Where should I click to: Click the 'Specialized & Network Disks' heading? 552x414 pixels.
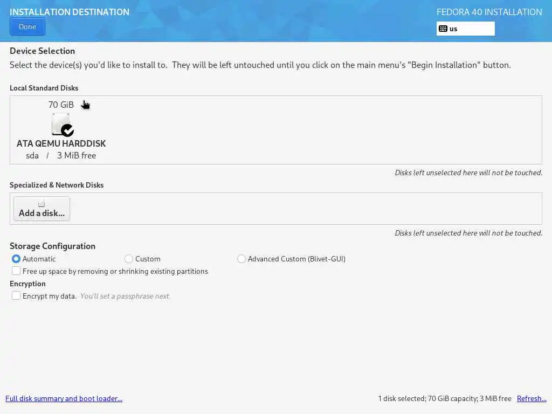57,185
